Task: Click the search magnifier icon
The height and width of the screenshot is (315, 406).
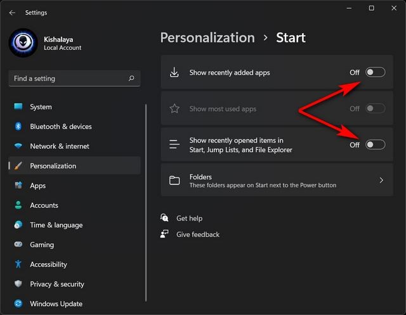Action: (x=131, y=79)
